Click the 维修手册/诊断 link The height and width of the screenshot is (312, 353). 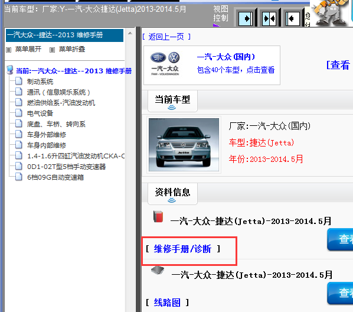(182, 249)
